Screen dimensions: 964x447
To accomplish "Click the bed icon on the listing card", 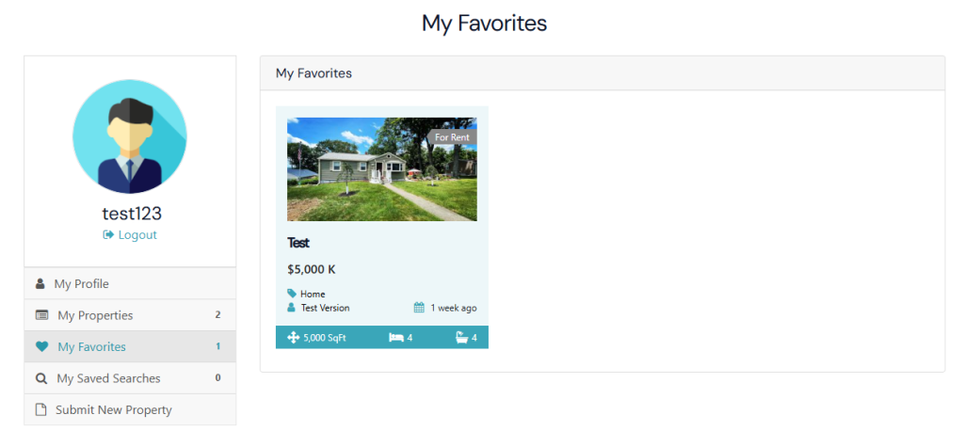I will 396,337.
